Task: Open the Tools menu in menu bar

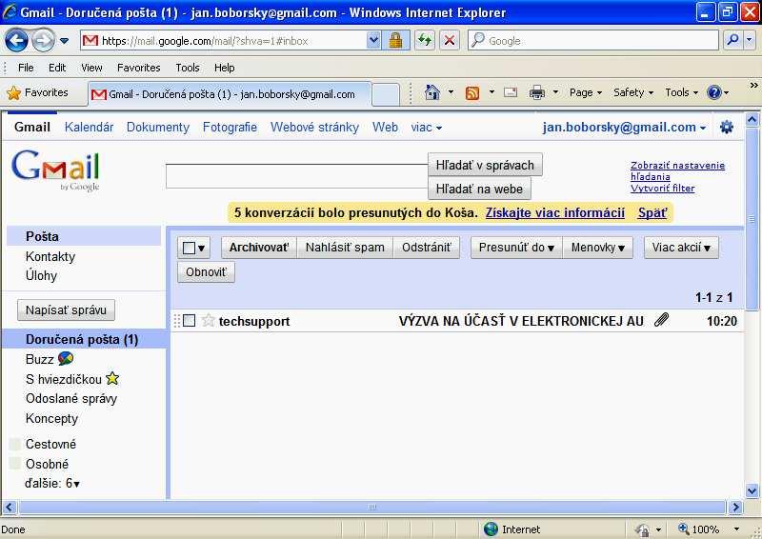Action: [x=188, y=68]
